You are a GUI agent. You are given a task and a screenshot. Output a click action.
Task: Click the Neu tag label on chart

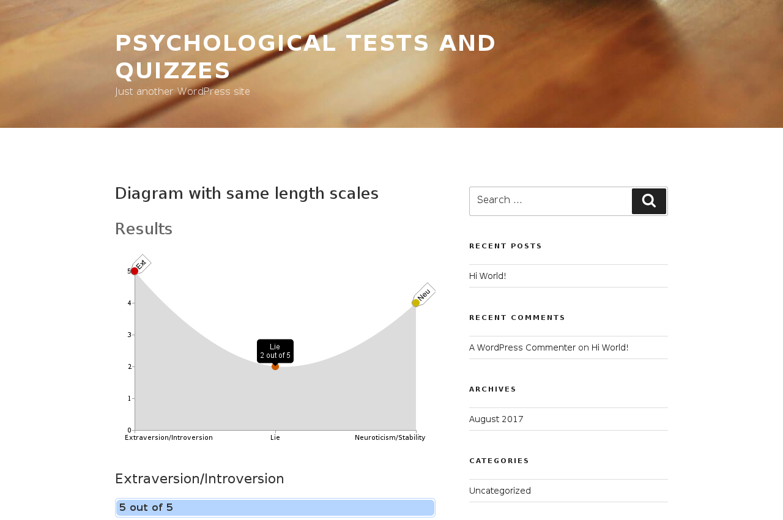pos(424,294)
